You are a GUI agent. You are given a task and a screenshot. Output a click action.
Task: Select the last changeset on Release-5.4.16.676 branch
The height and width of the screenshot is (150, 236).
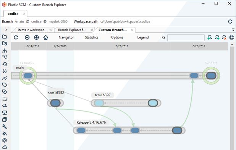(x=177, y=130)
